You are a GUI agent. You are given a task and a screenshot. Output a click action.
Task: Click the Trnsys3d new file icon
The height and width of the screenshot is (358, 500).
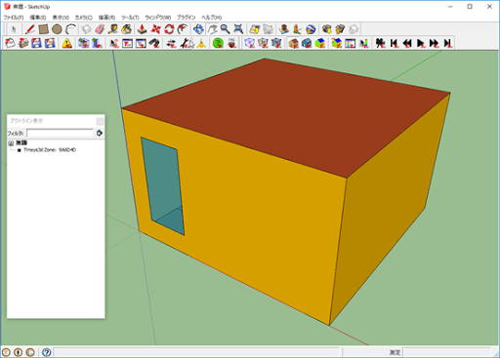coord(10,43)
